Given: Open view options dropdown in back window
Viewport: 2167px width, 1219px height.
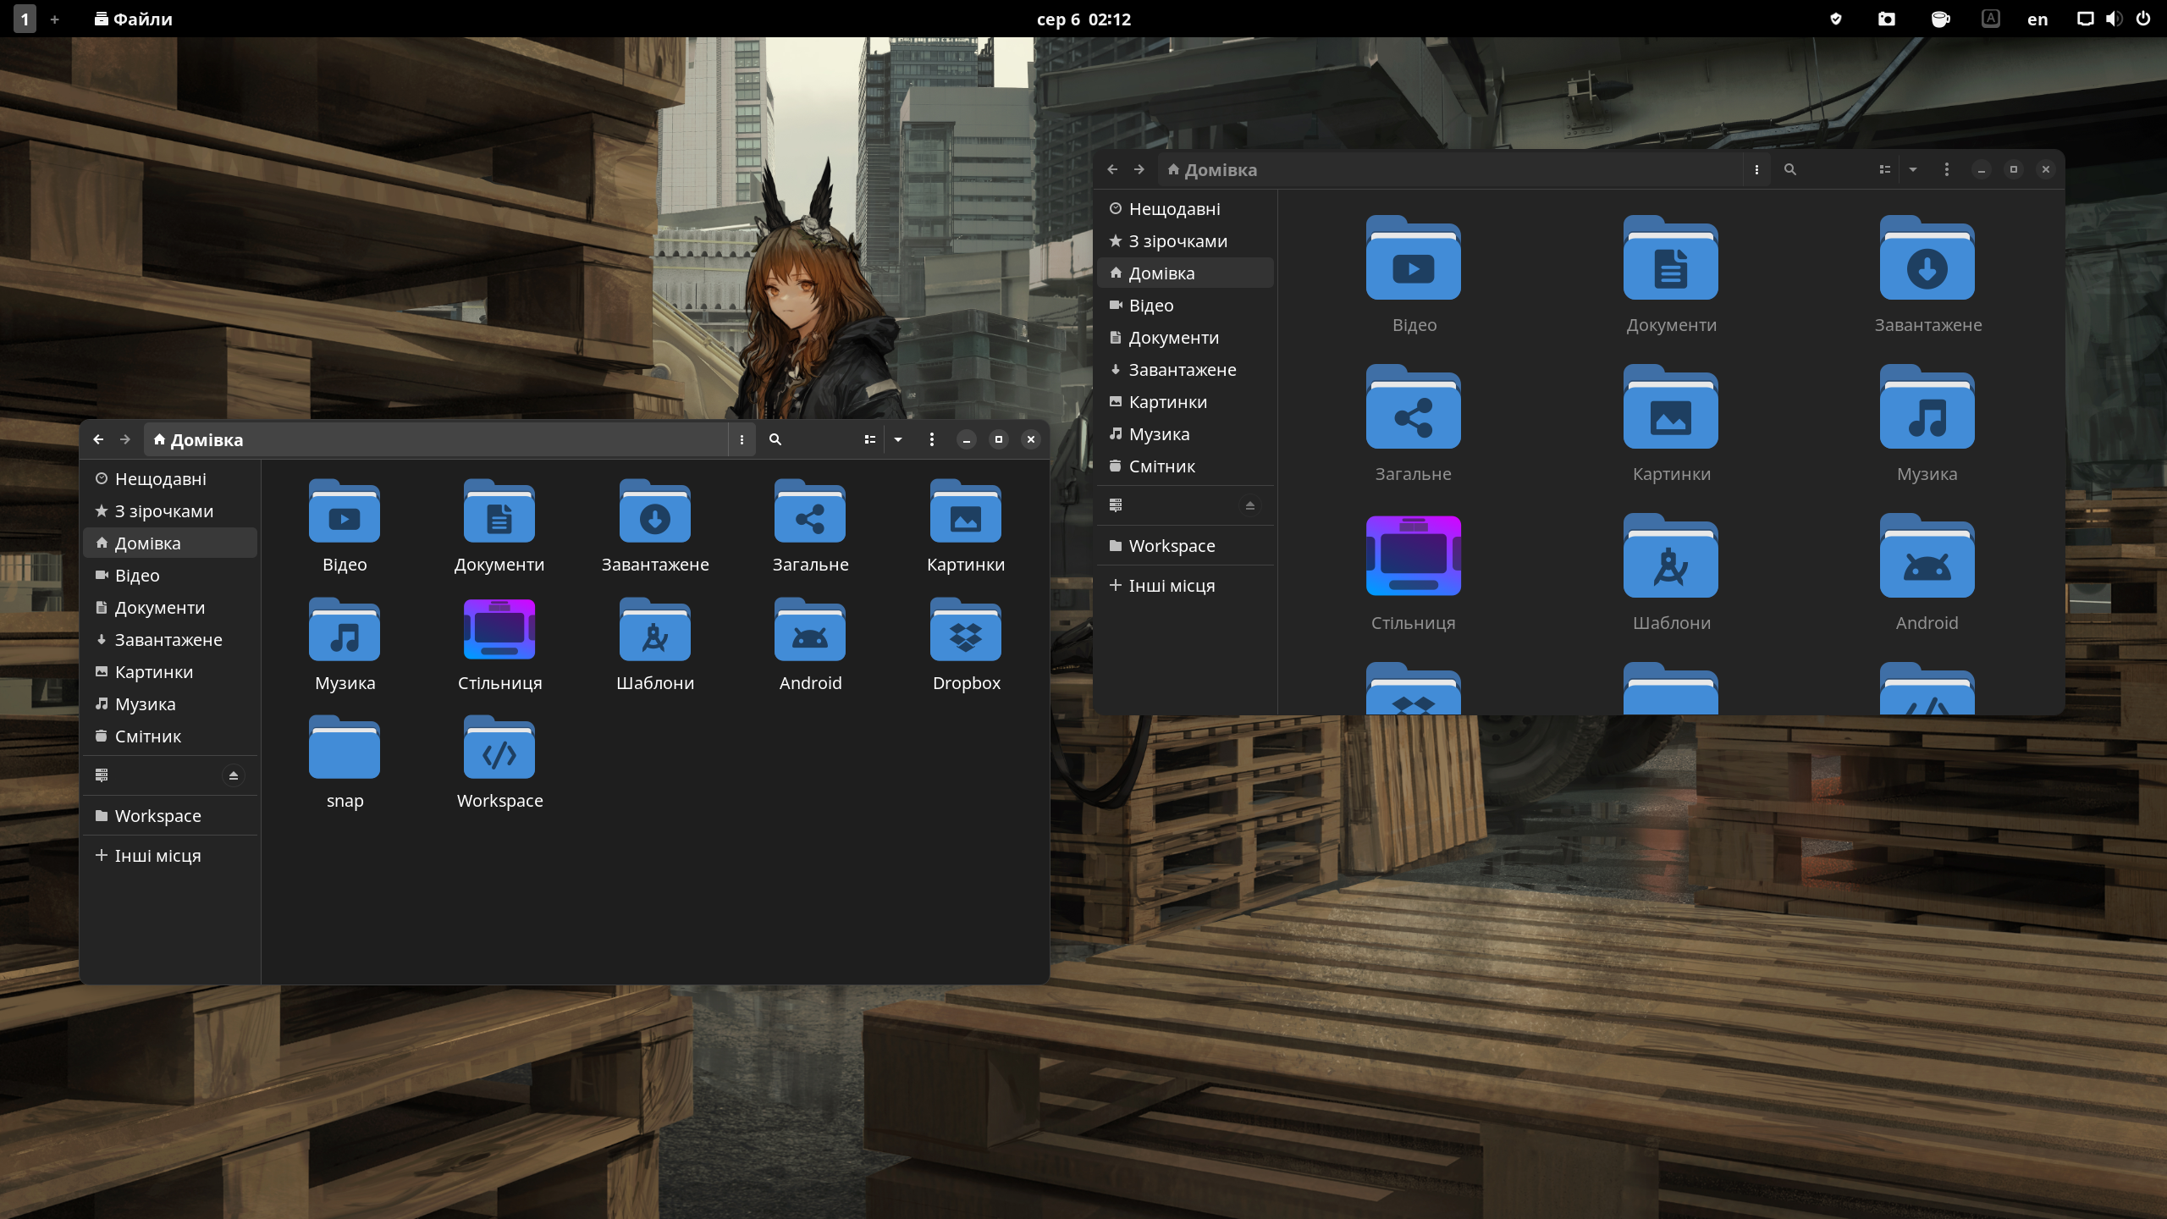Looking at the screenshot, I should click(x=1912, y=169).
